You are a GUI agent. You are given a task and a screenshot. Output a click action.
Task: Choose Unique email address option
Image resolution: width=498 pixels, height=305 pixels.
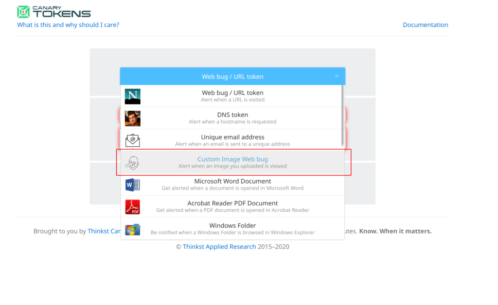click(232, 140)
